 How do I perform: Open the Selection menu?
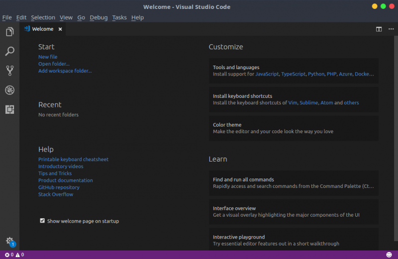43,17
